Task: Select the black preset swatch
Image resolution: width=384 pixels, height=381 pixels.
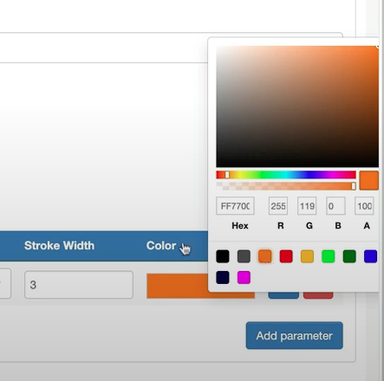Action: (223, 256)
